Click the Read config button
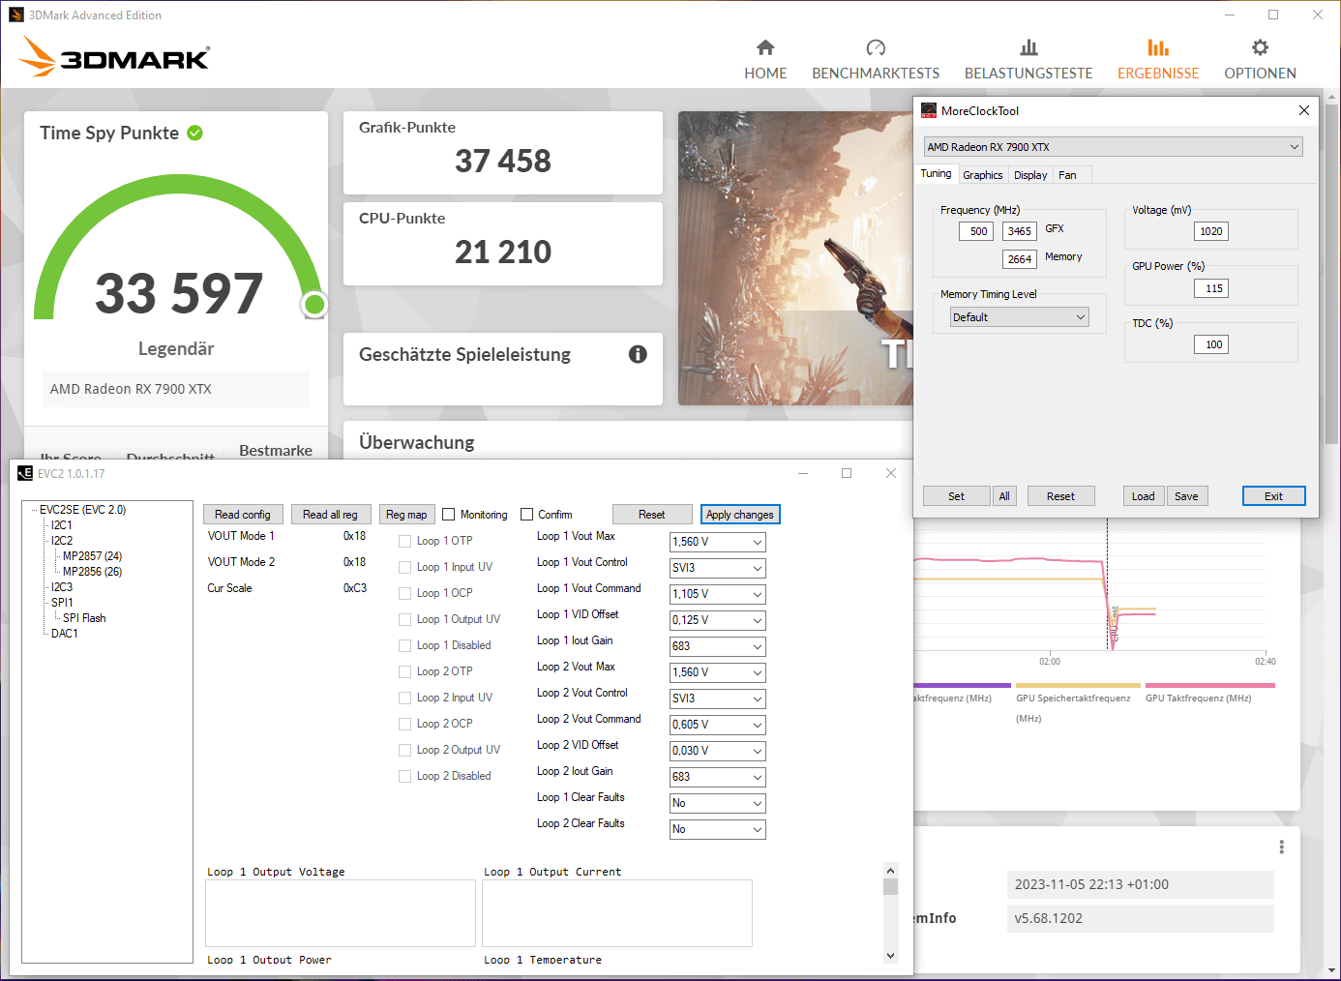Screen dimensions: 1341x981 pos(243,515)
